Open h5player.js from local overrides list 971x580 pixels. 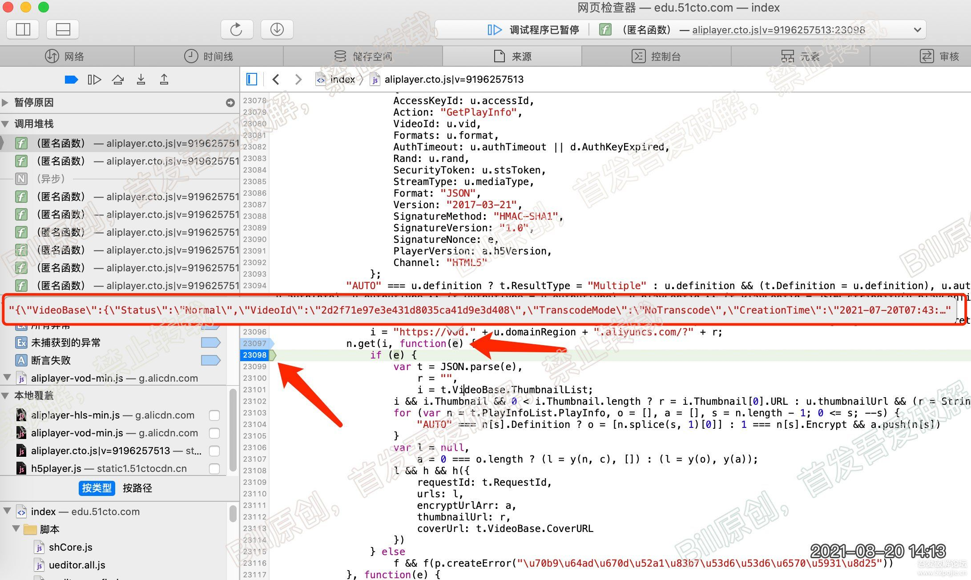[109, 468]
